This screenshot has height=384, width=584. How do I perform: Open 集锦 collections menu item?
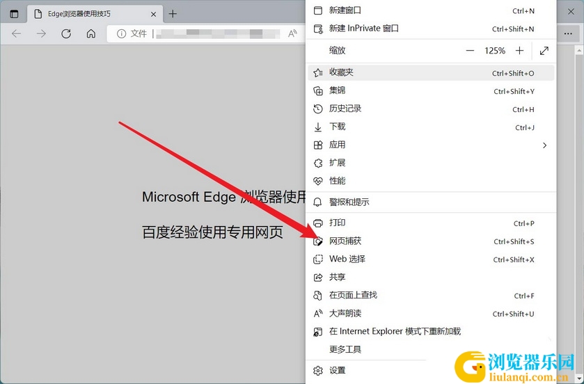point(431,91)
